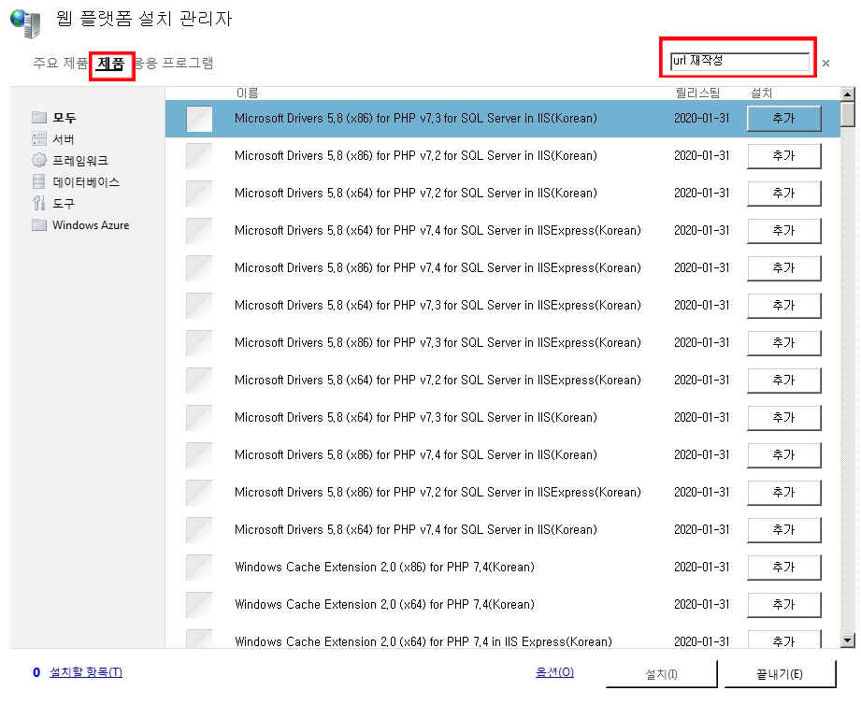Image resolution: width=861 pixels, height=705 pixels.
Task: Click the 릴리스됨 column header
Action: (x=697, y=93)
